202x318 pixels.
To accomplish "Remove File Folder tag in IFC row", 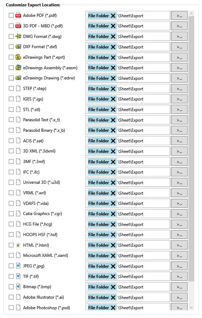I will coord(113,172).
